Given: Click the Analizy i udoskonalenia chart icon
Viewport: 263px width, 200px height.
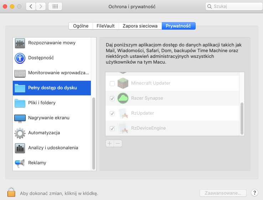Looking at the screenshot, I should pos(20,148).
